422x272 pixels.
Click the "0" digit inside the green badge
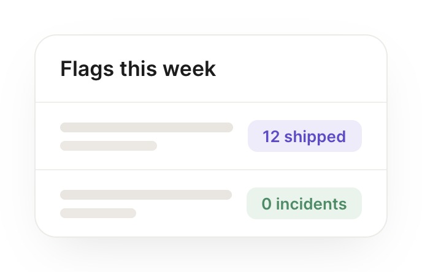click(x=266, y=204)
